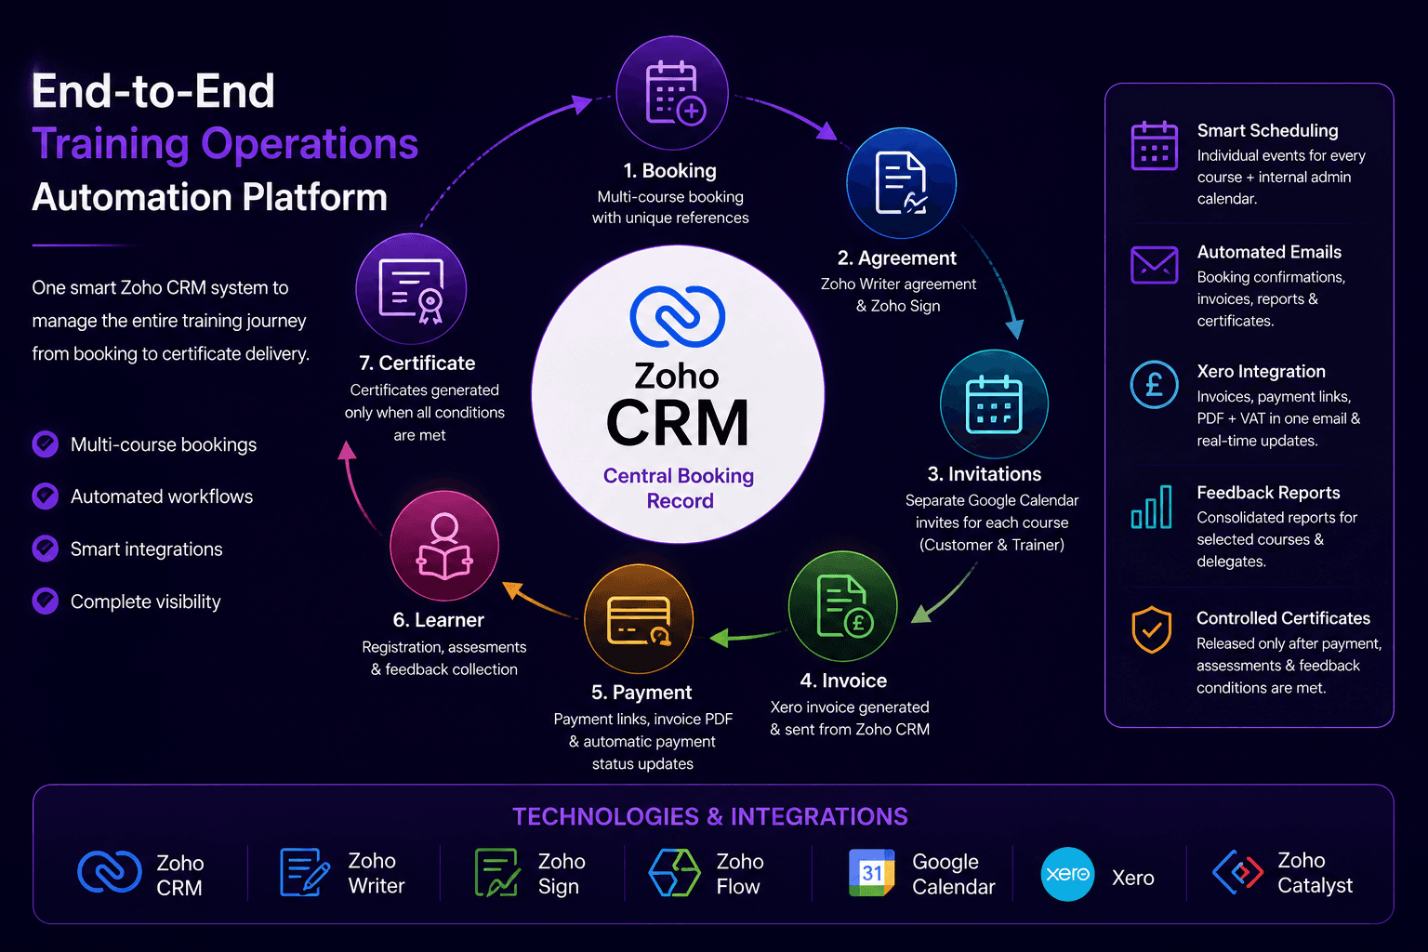Select the 'Automated Emails' title

(x=1269, y=252)
